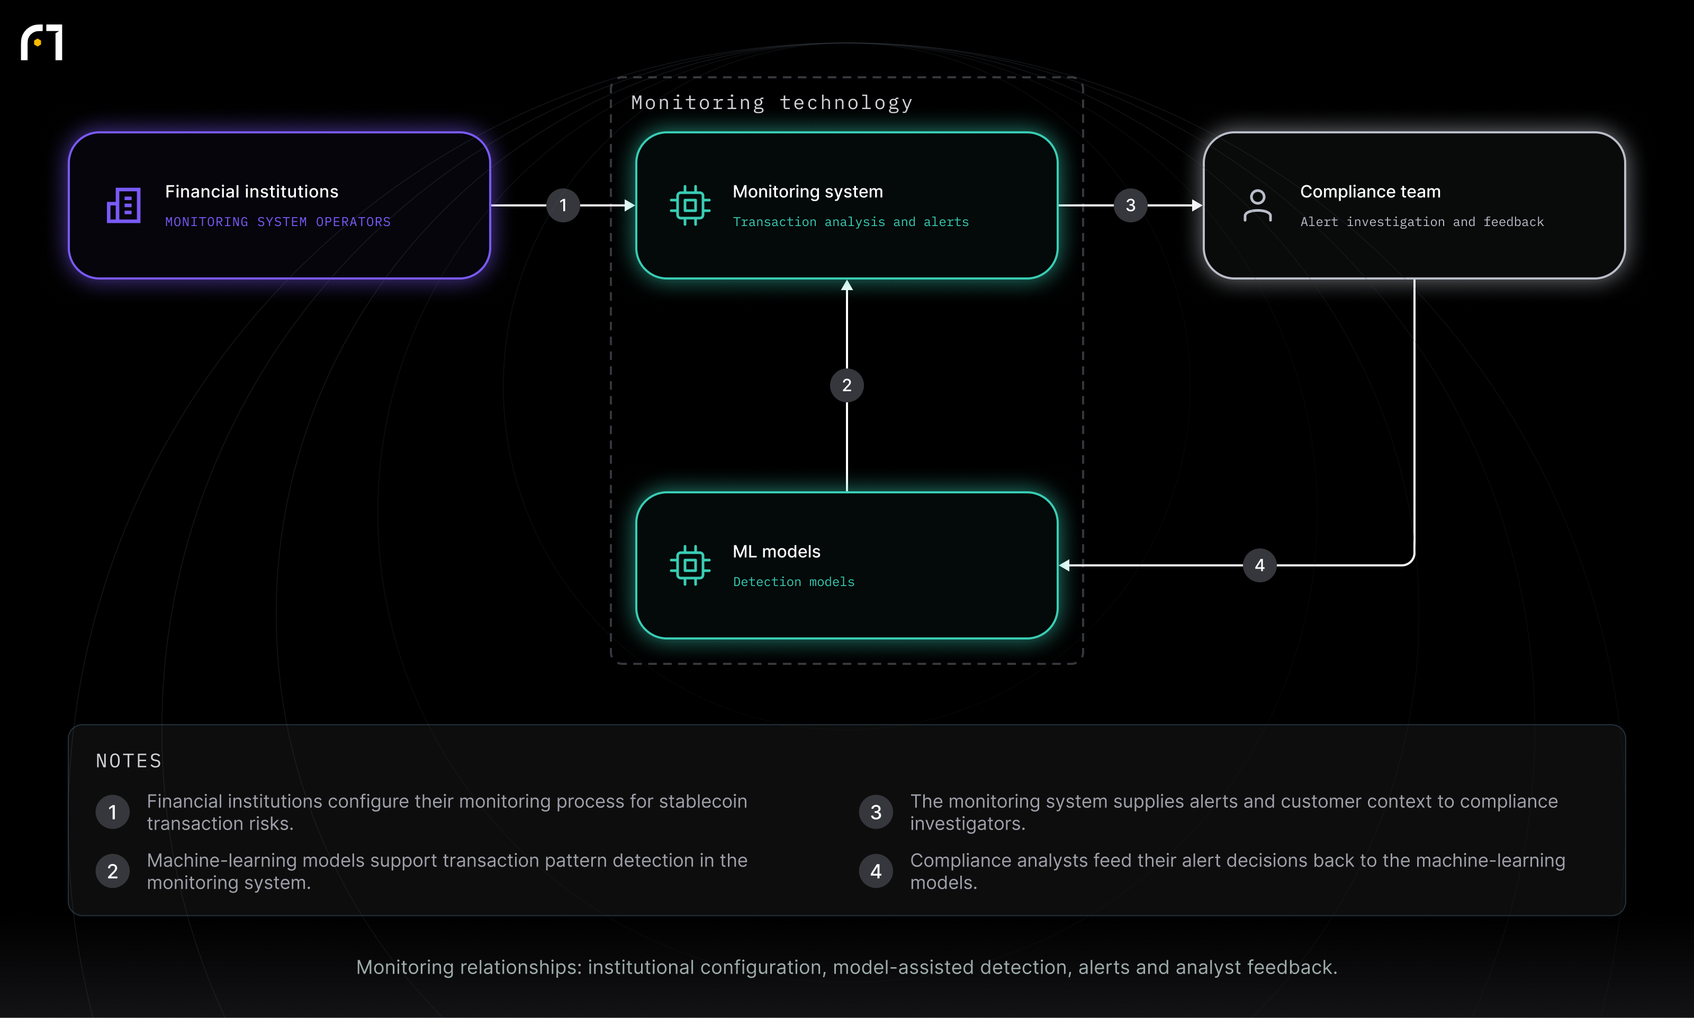
Task: Click the Transaction analysis and alerts subtitle
Action: (x=851, y=222)
